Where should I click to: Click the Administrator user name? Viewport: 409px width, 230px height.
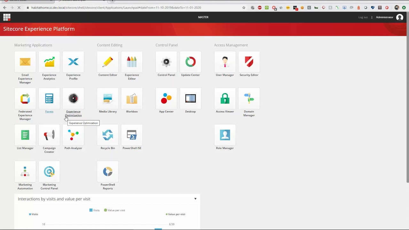tap(384, 17)
